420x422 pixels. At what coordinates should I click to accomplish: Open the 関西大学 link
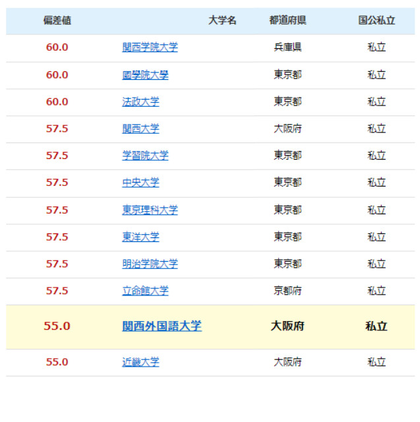(x=140, y=129)
